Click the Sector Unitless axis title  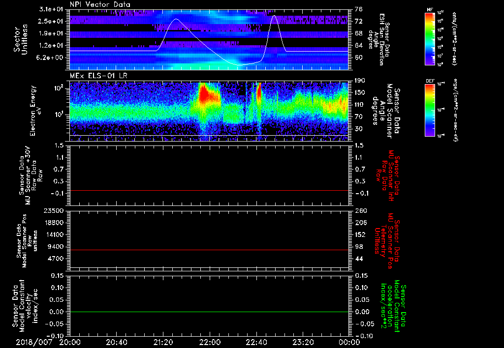(20, 39)
